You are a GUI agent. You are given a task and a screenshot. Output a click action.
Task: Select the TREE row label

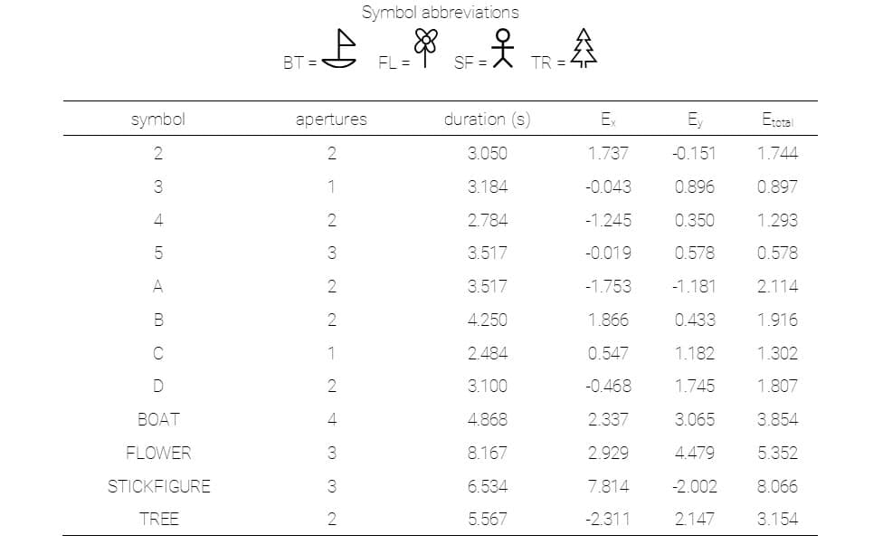point(158,519)
